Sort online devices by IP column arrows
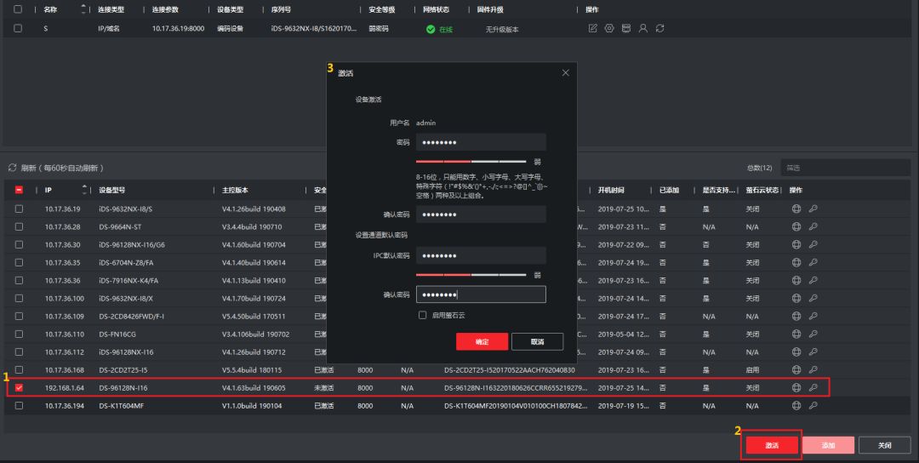919x463 pixels. (x=83, y=189)
